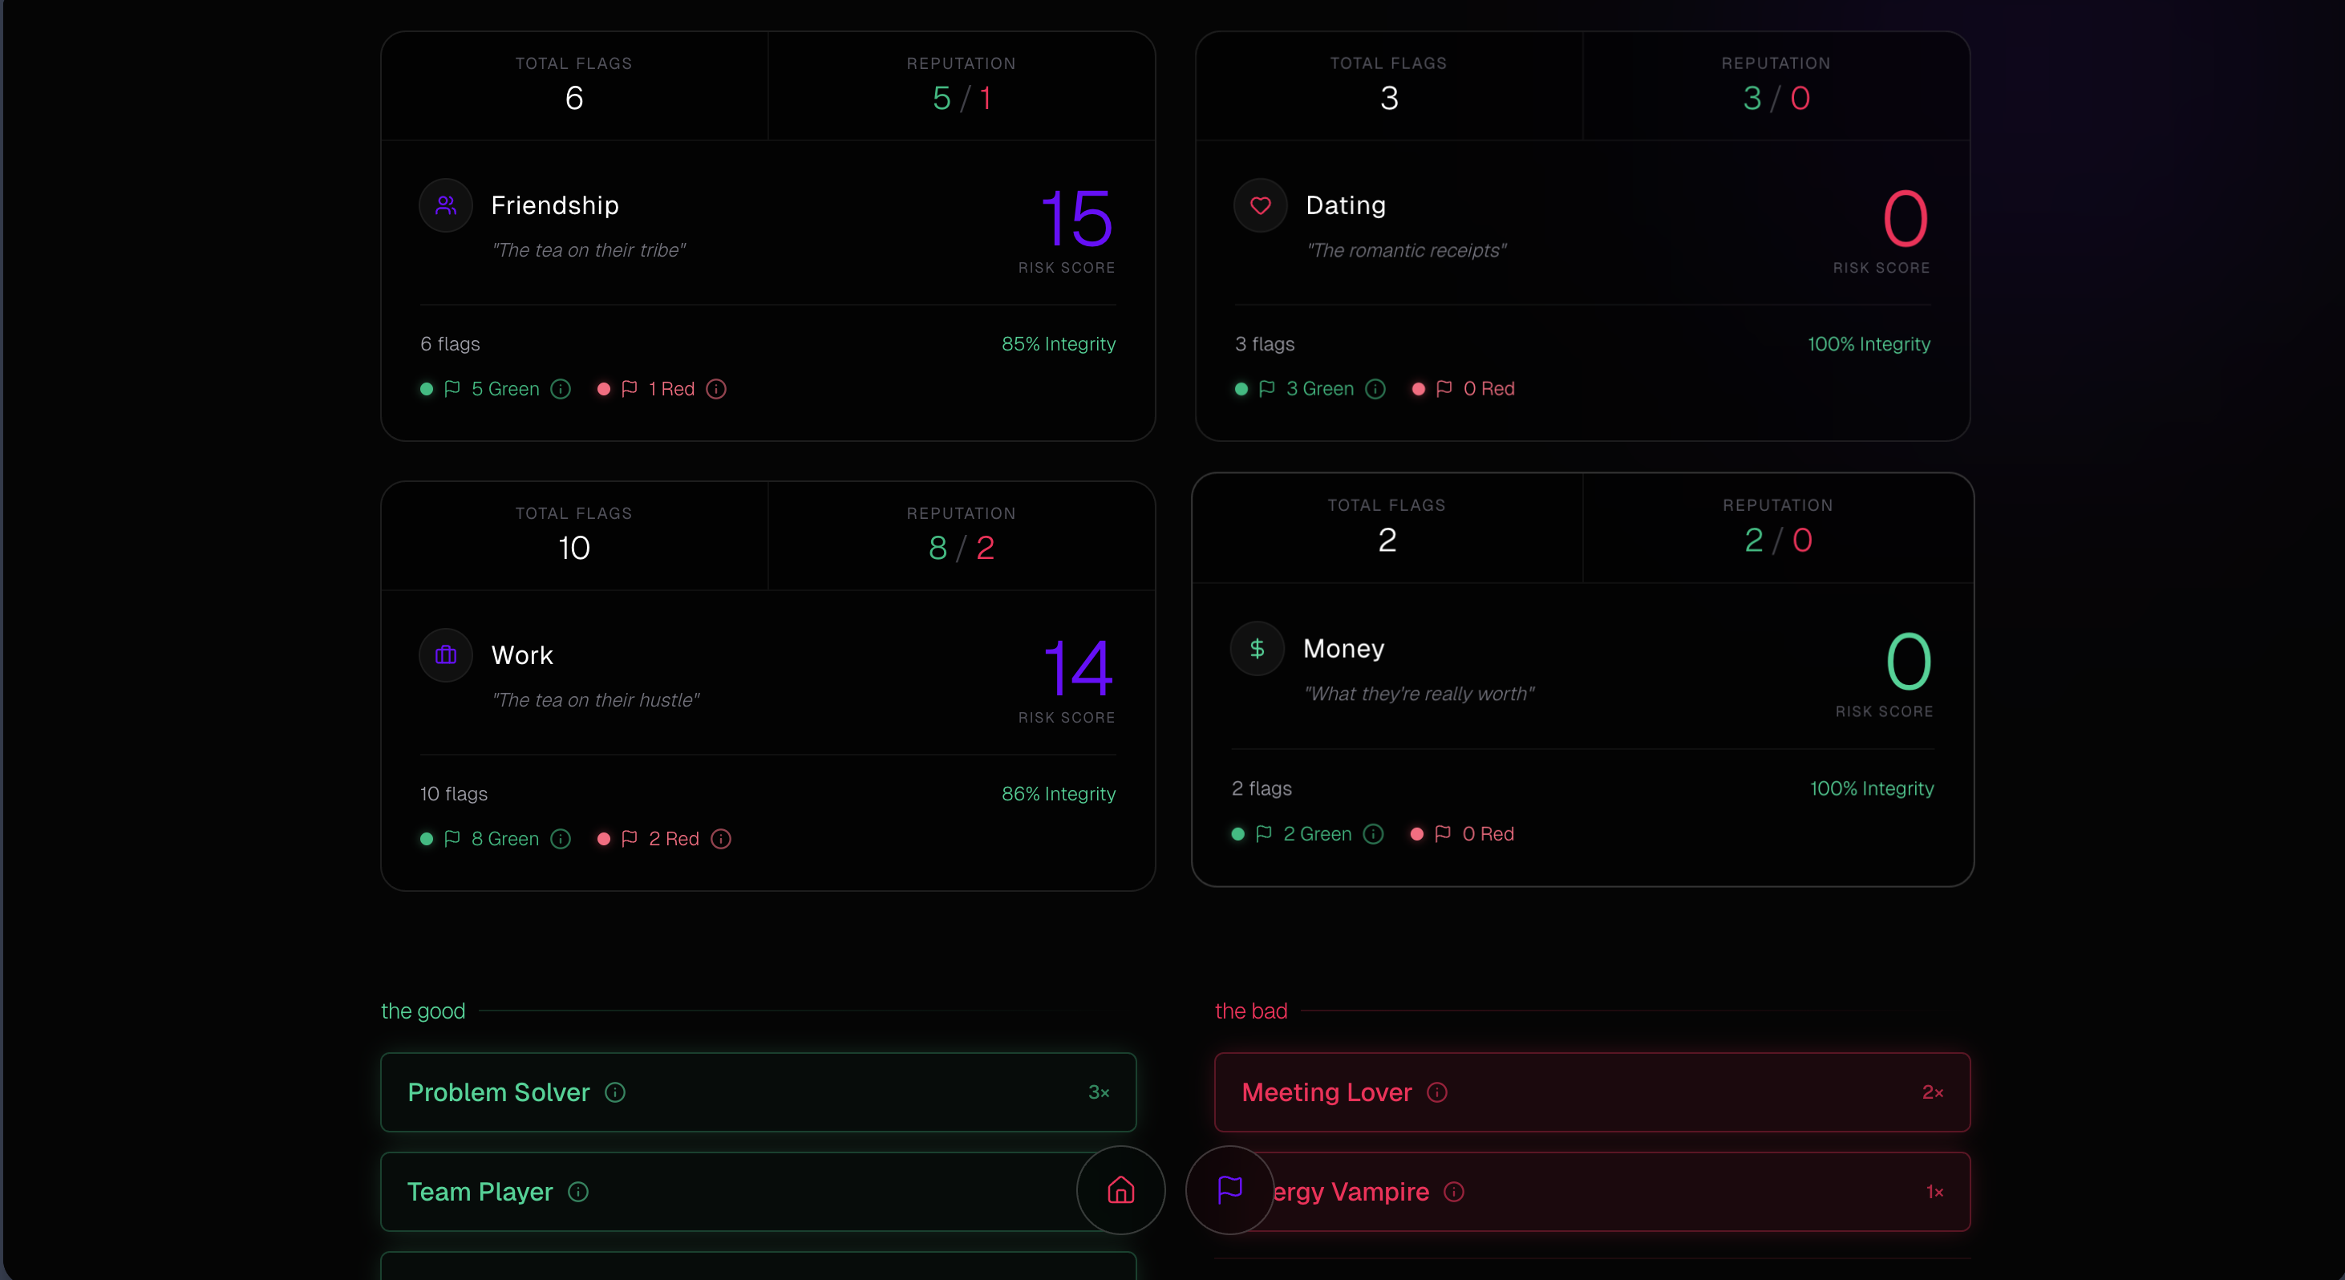
Task: Open info for the Energy Vampire trait
Action: [1455, 1193]
